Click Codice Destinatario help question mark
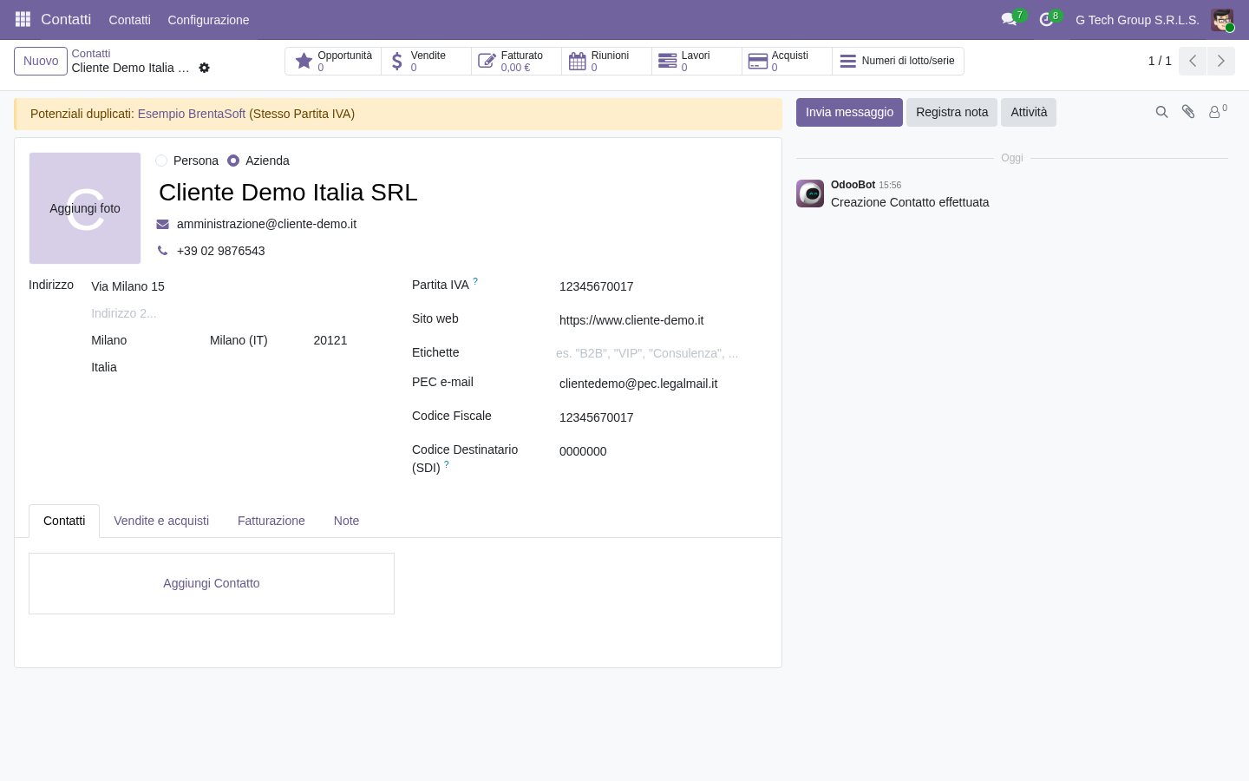 click(447, 464)
